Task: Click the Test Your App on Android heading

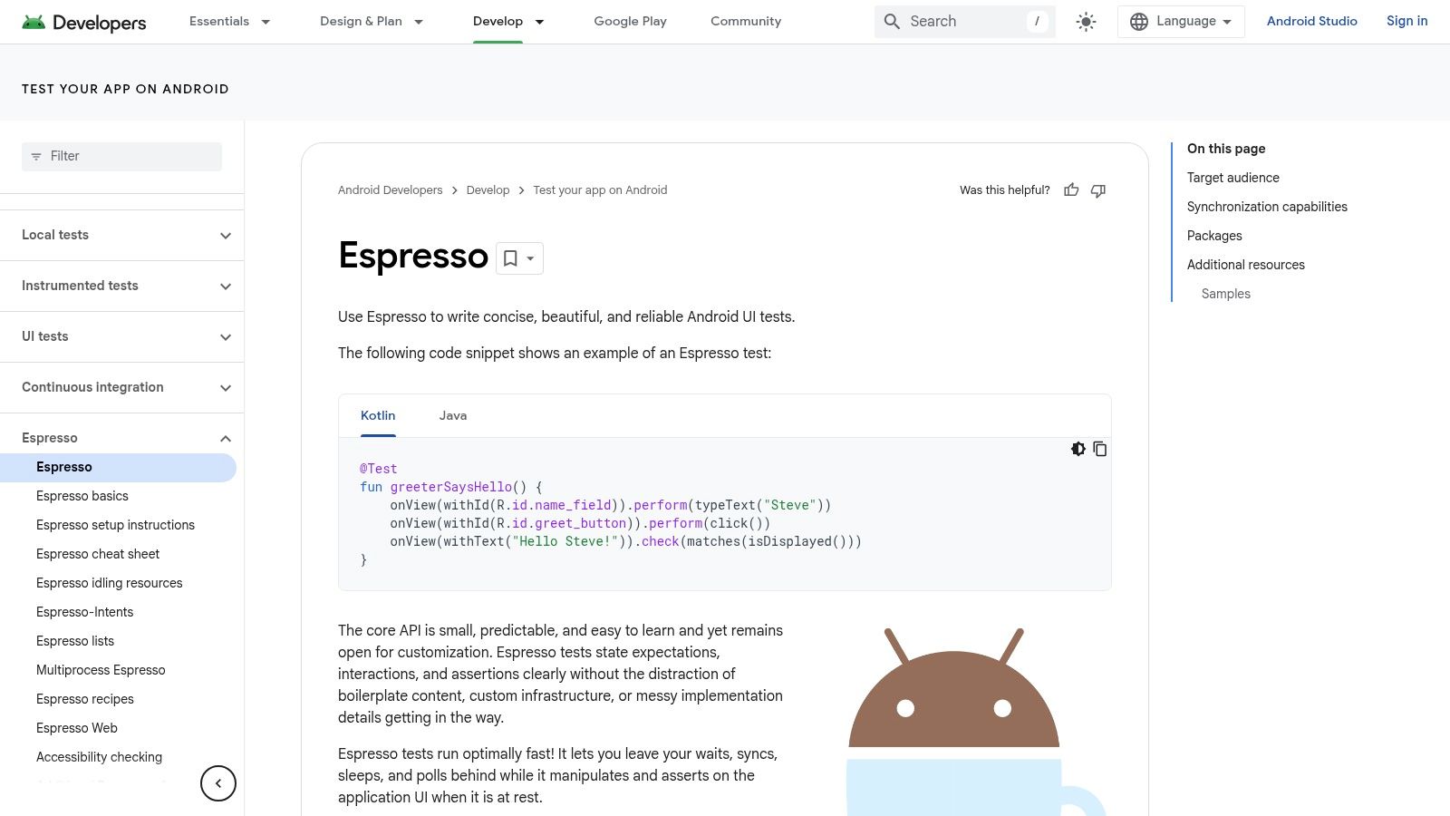Action: tap(125, 89)
